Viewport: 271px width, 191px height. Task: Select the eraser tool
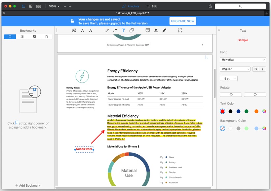tap(115, 31)
